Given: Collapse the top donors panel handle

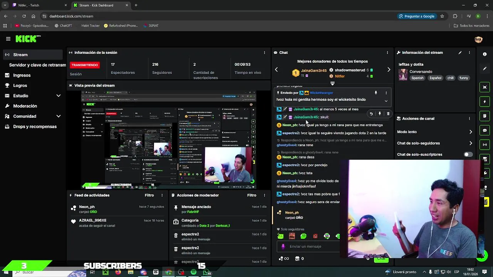Looking at the screenshot, I should (332, 83).
